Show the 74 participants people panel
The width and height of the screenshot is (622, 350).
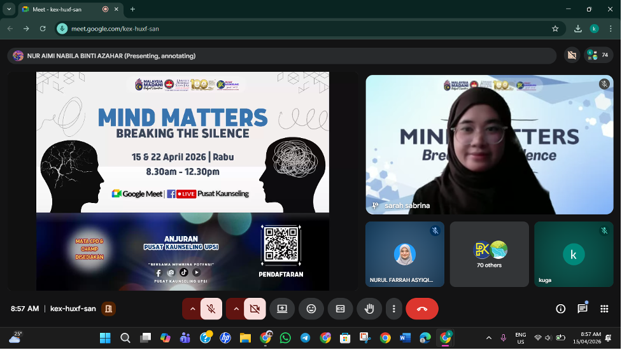(598, 55)
